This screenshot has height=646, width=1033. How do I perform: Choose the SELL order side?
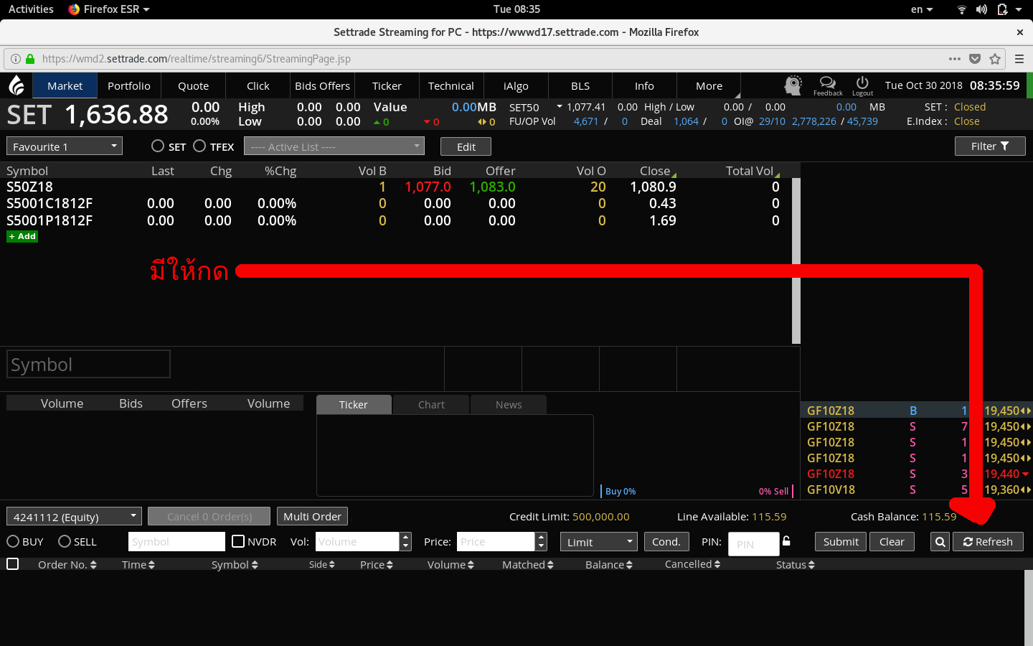click(x=65, y=541)
